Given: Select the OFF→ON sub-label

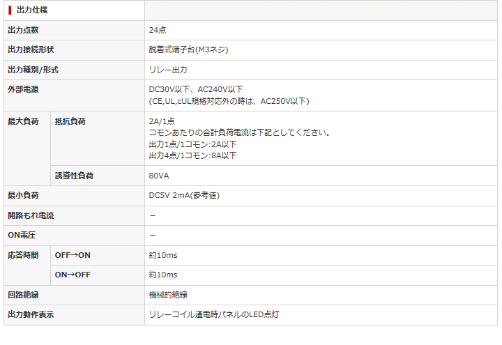Looking at the screenshot, I should (x=73, y=255).
